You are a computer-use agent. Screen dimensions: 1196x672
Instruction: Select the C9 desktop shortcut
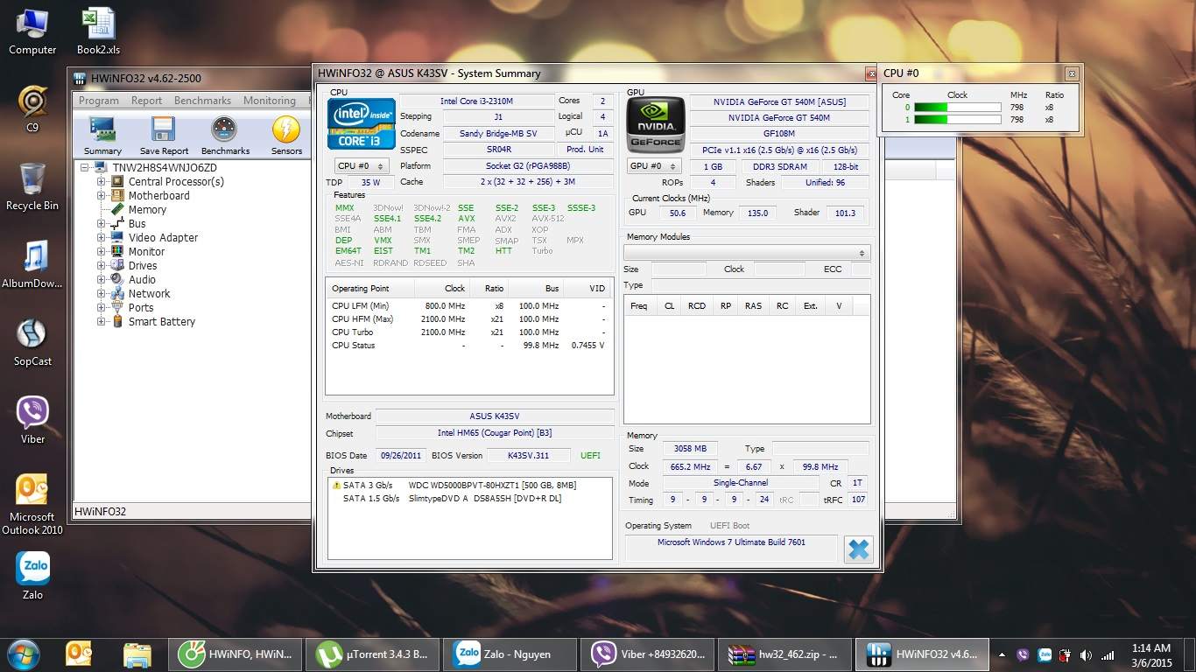[x=32, y=108]
